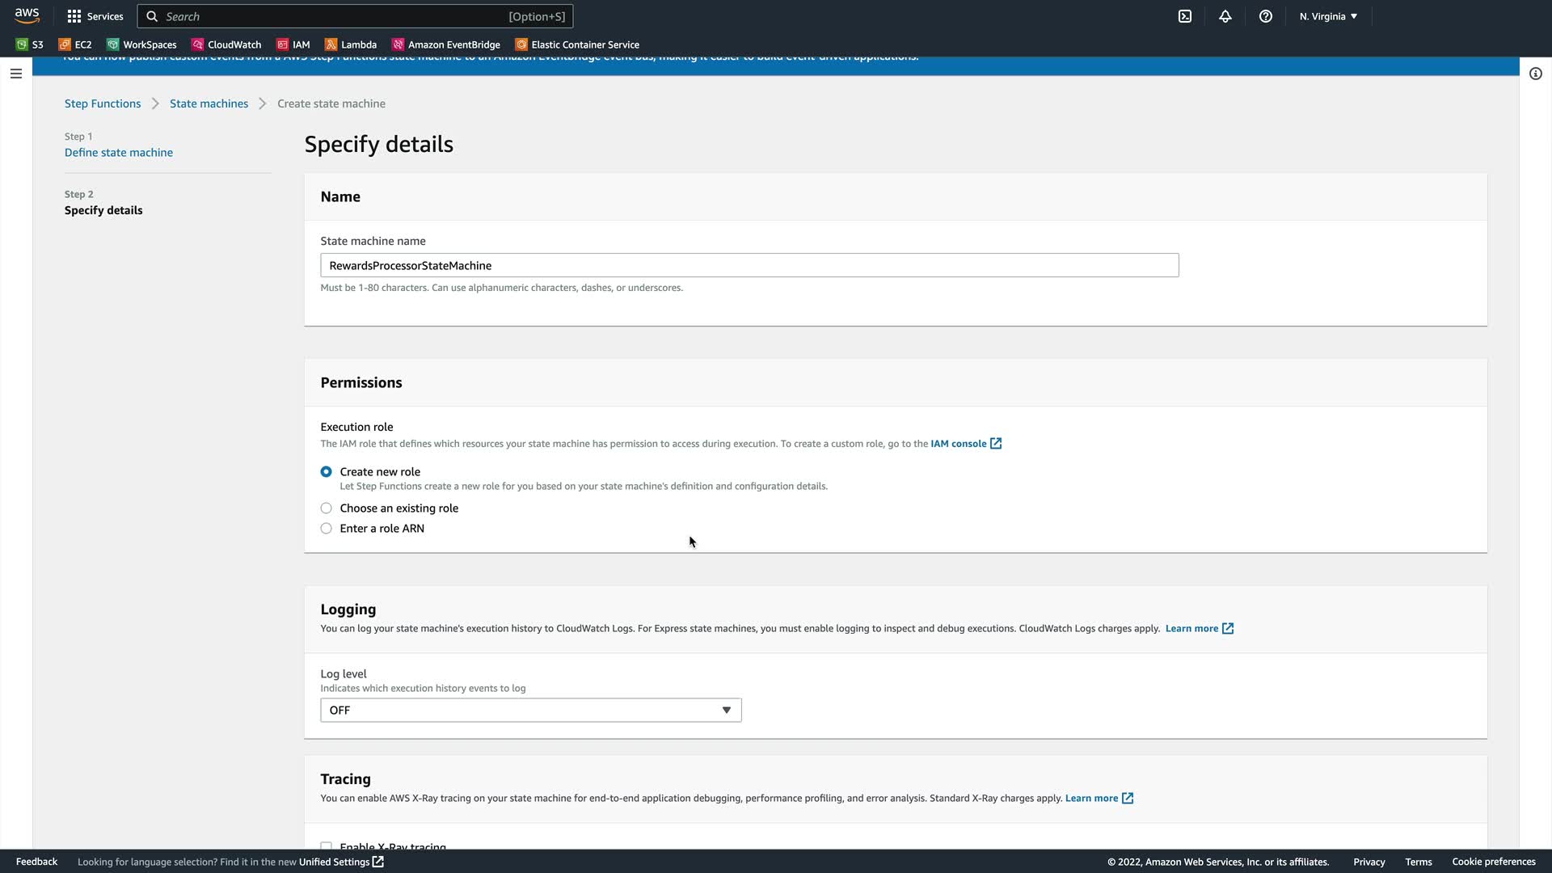
Task: Open the help question mark icon
Action: [x=1266, y=16]
